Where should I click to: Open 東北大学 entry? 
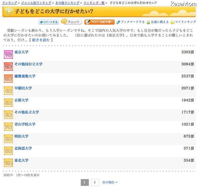tap(21, 160)
